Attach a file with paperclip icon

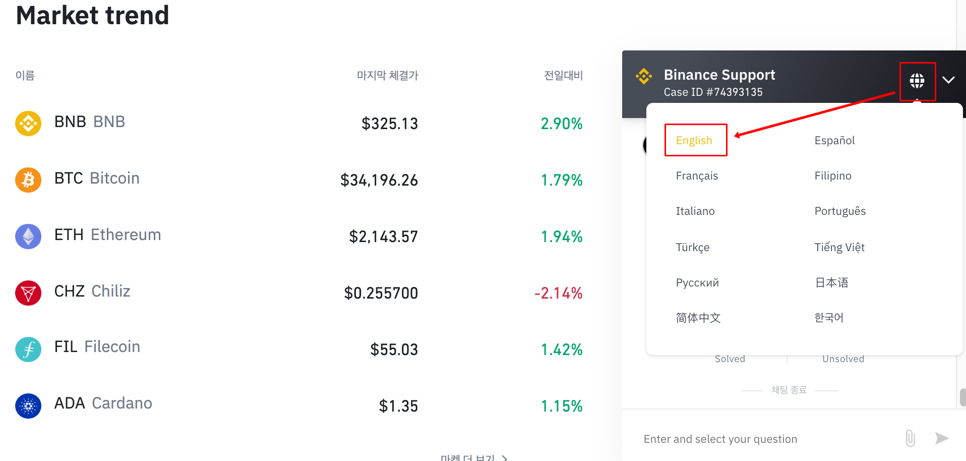(910, 438)
